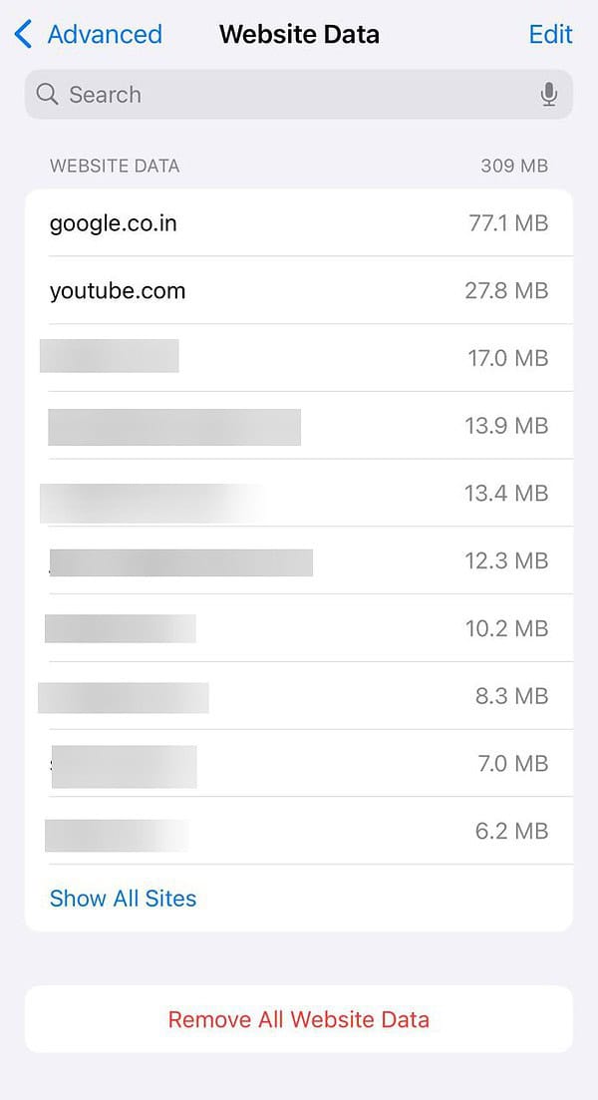Tap the 6.2 MB website row
Viewport: 598px width, 1100px height.
299,831
